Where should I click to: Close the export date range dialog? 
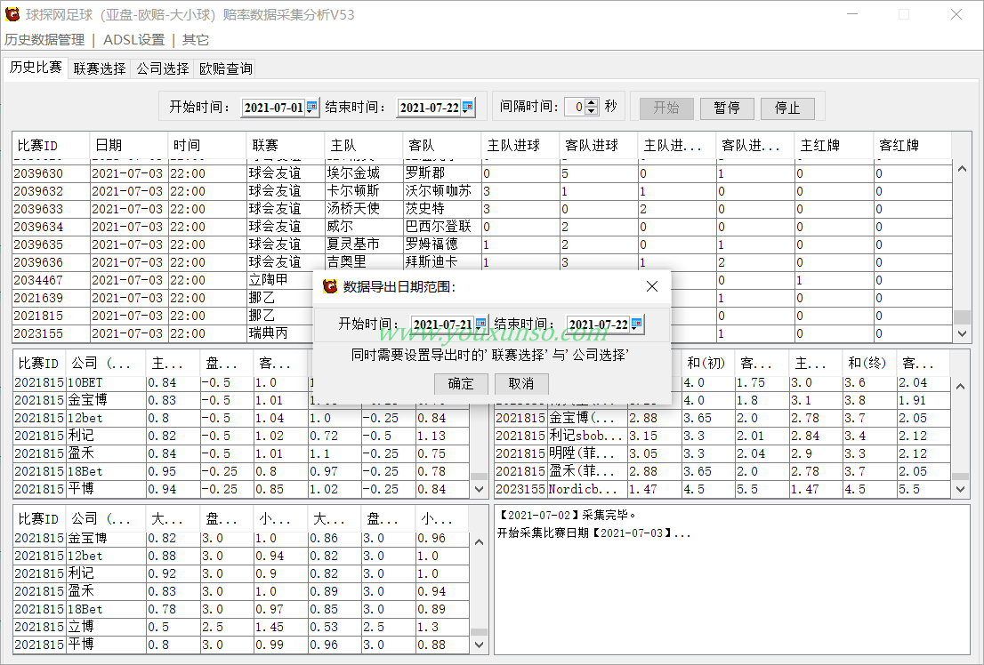point(652,286)
